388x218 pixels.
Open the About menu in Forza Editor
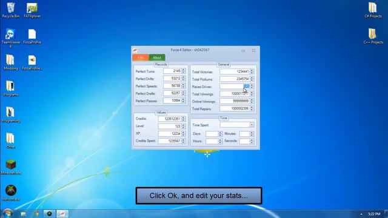point(157,58)
